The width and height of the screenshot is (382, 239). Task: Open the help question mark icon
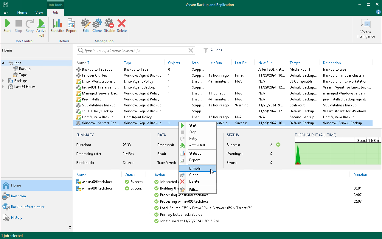378,12
